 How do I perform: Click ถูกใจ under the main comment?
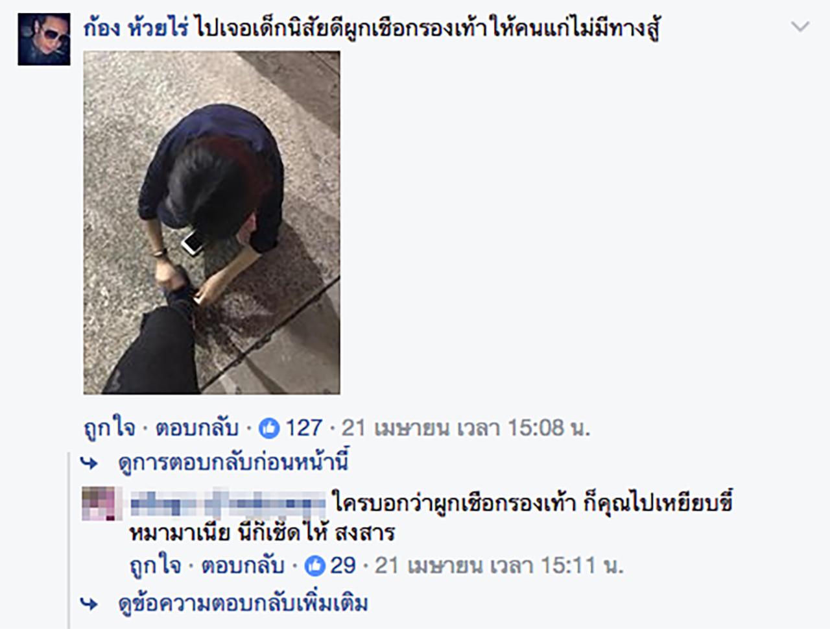[x=109, y=428]
